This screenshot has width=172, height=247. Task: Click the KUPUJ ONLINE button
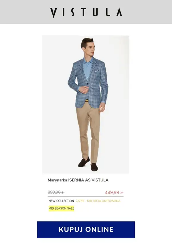tap(86, 230)
